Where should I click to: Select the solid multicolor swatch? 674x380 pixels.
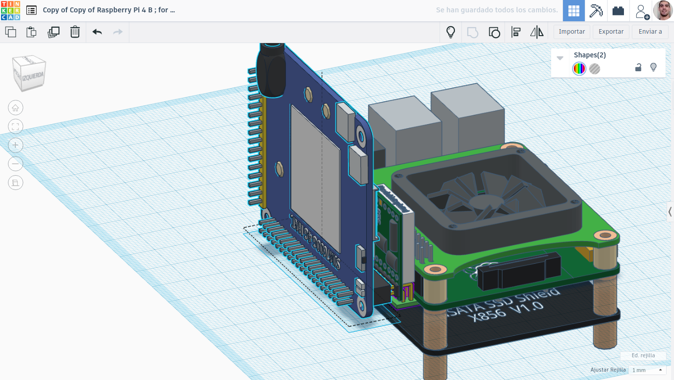[579, 69]
